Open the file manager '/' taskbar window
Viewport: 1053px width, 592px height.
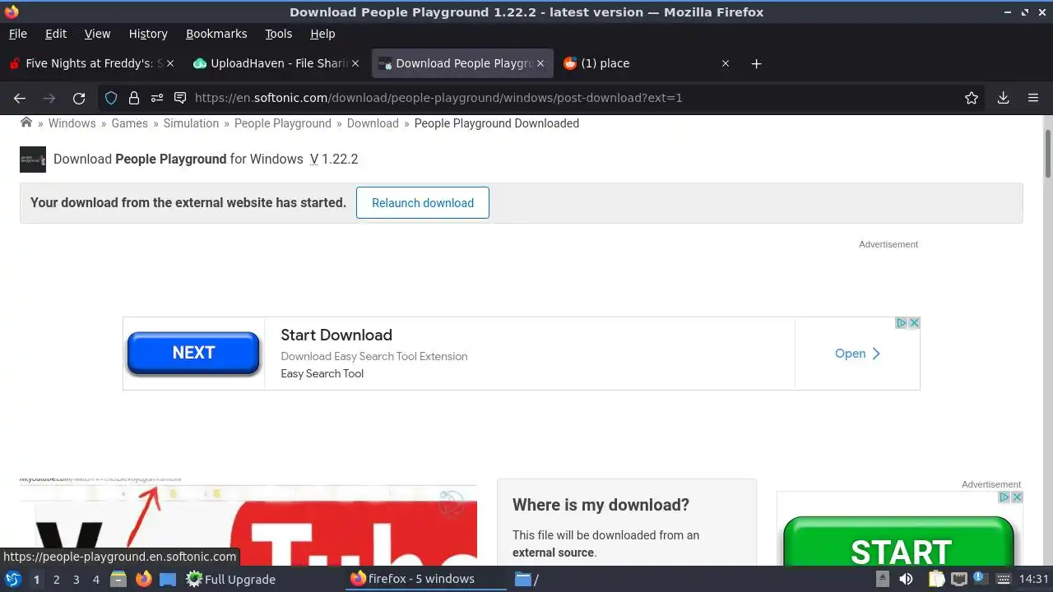(x=526, y=579)
